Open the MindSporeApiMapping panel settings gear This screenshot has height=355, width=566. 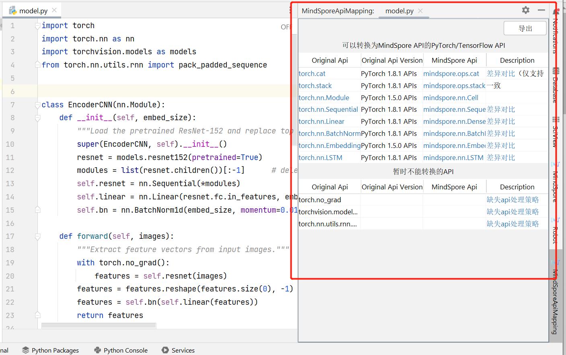(525, 10)
